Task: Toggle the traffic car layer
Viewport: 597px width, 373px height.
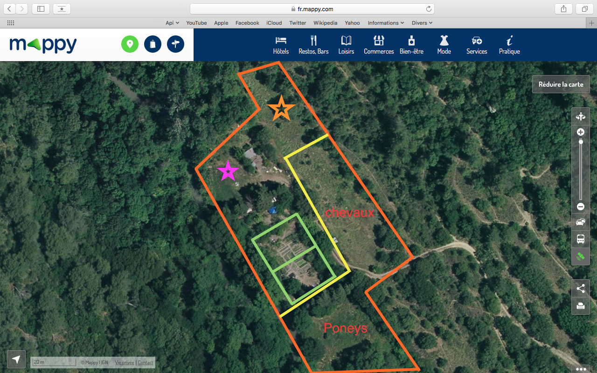Action: point(581,222)
